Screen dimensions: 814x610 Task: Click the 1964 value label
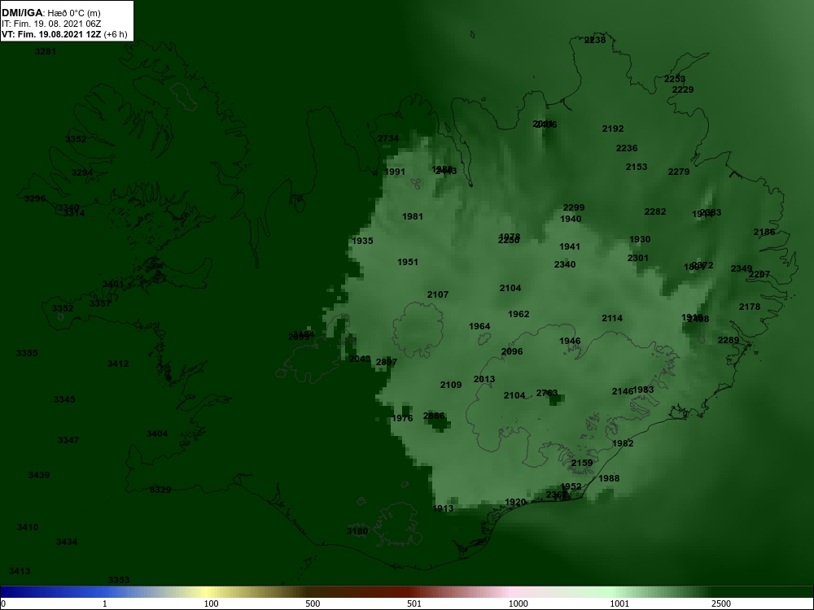[479, 327]
